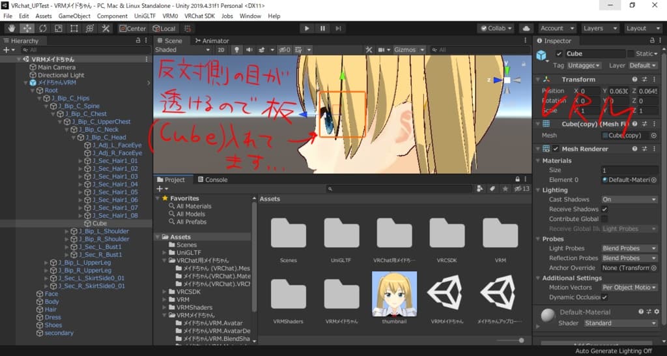Screen dimensions: 667x356
Task: Toggle Cube object active checkbox
Action: [x=559, y=53]
